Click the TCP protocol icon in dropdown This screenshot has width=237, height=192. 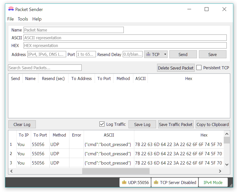[x=148, y=54]
